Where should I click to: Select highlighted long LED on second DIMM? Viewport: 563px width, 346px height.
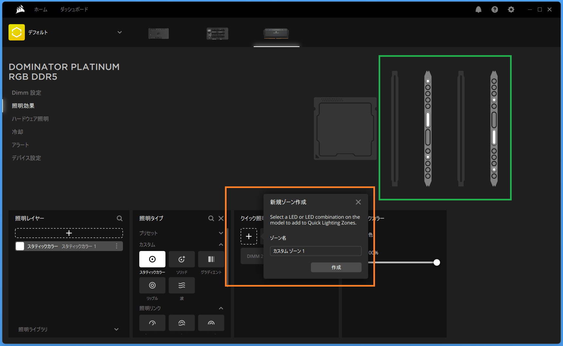pyautogui.click(x=428, y=120)
